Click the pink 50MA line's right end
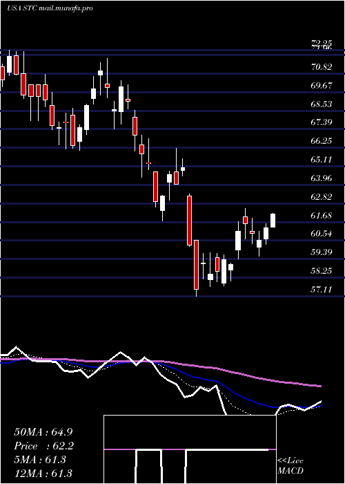Viewport: 345px width, 484px height. pos(319,386)
